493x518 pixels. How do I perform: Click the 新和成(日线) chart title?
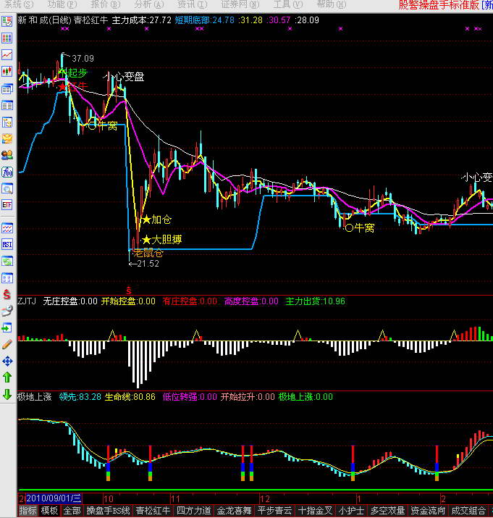click(45, 20)
